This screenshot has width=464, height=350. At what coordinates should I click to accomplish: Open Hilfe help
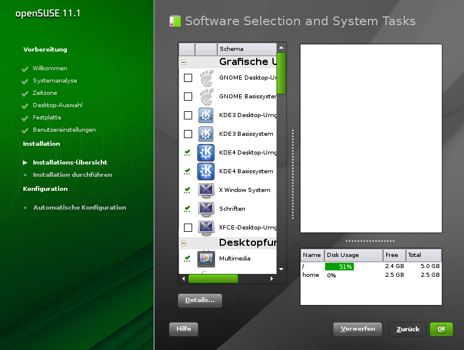click(x=183, y=329)
